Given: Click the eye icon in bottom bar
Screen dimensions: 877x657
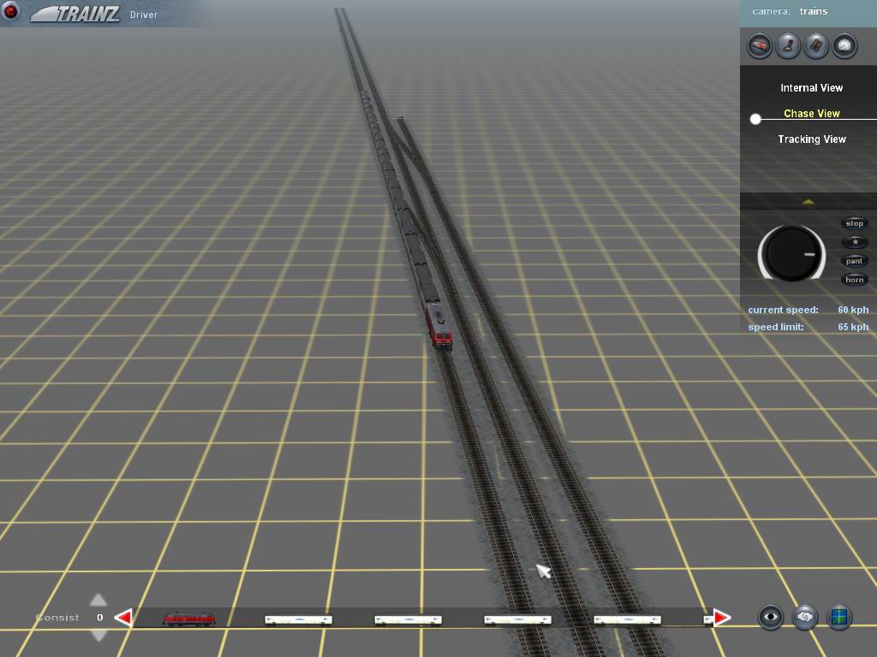Looking at the screenshot, I should point(771,617).
